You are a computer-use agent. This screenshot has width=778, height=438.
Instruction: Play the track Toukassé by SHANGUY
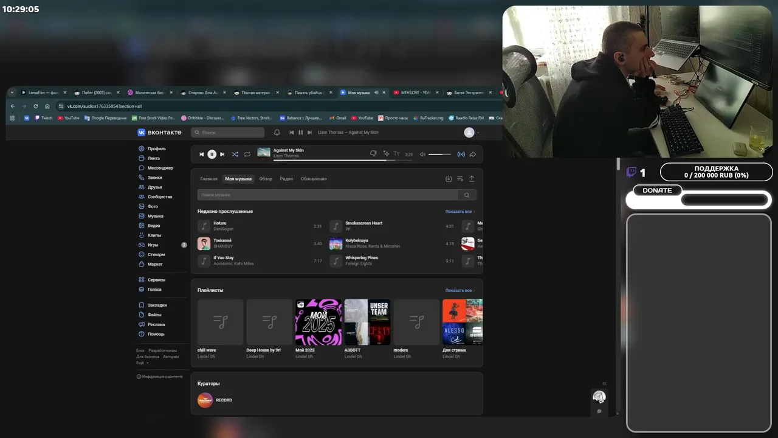[260, 243]
